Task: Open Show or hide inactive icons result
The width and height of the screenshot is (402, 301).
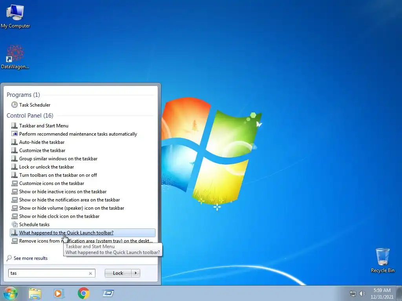Action: coord(82,191)
